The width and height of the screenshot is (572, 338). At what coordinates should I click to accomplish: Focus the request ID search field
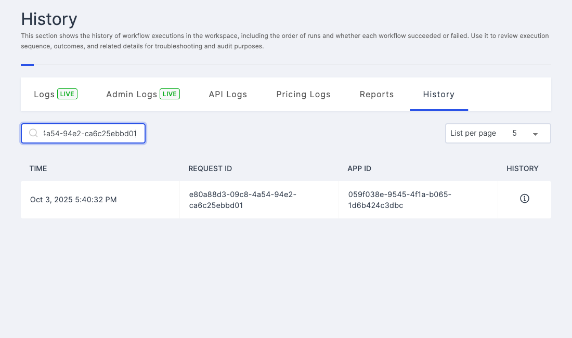tap(89, 134)
